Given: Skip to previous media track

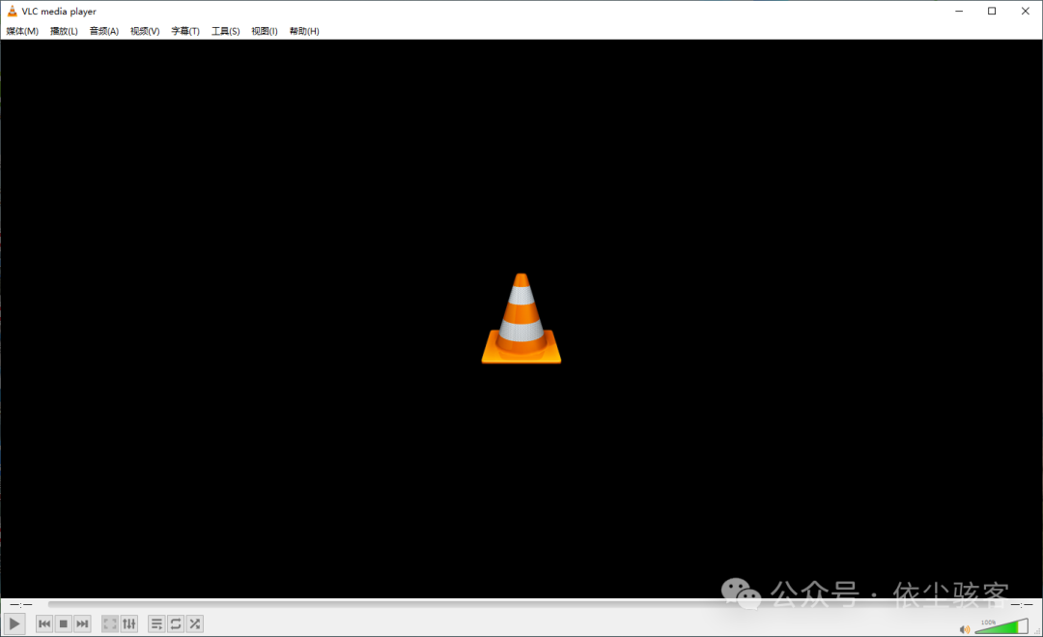Looking at the screenshot, I should [44, 624].
